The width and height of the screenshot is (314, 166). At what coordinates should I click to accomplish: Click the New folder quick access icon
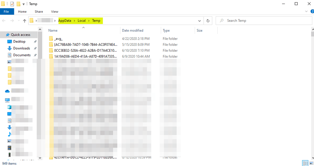(x=18, y=4)
